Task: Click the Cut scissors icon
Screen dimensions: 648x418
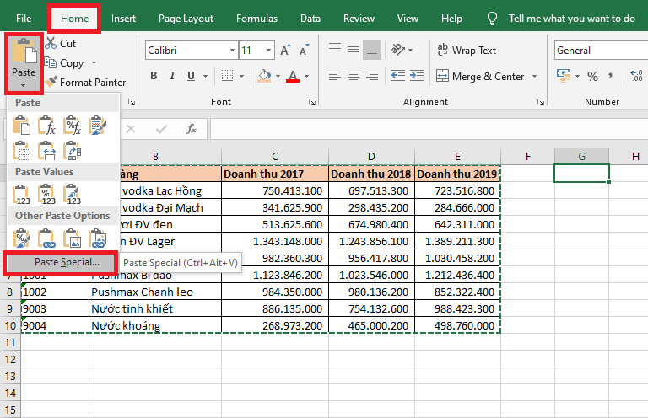Action: point(51,43)
